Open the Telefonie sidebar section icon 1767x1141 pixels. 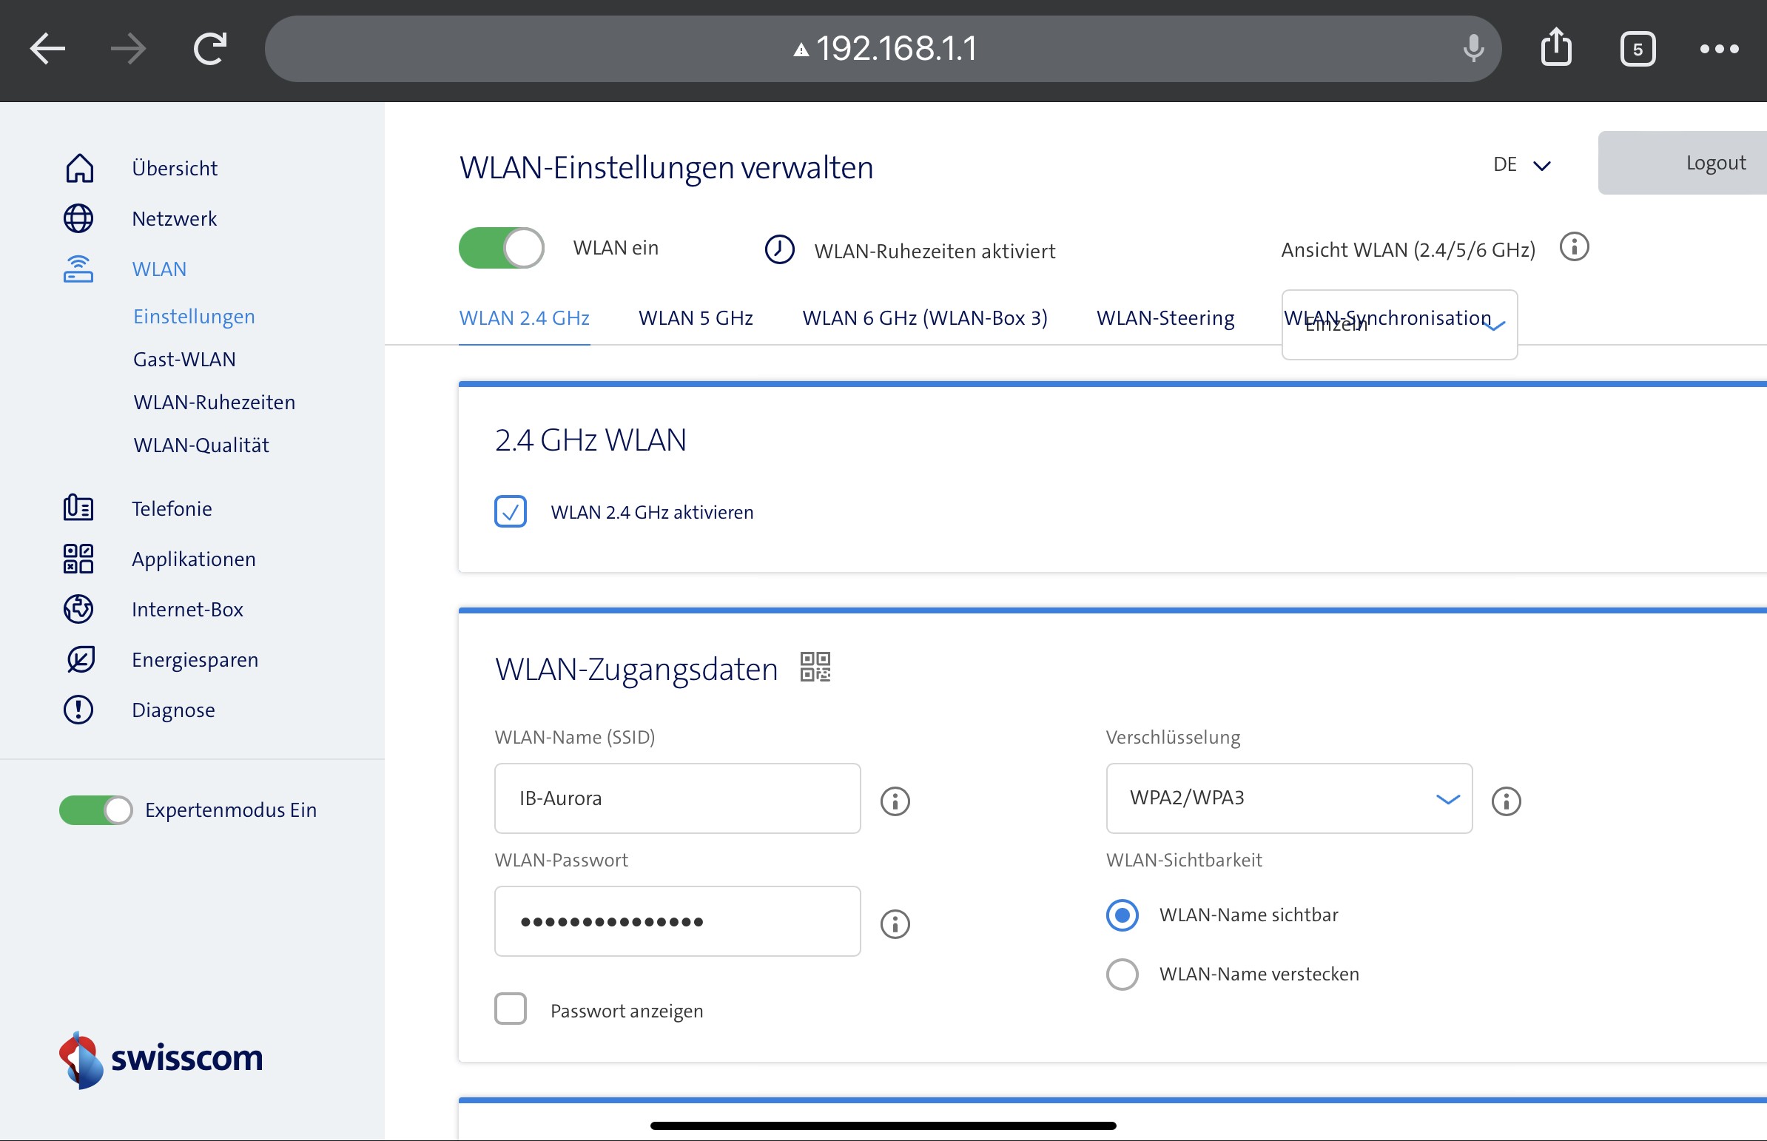[x=78, y=508]
